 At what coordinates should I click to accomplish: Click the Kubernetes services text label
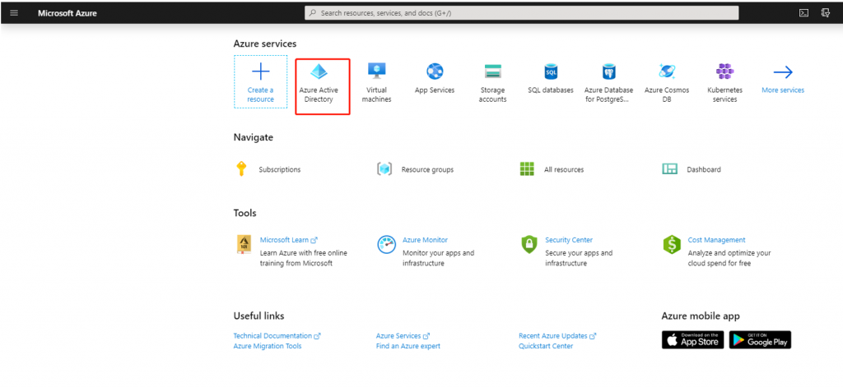724,94
